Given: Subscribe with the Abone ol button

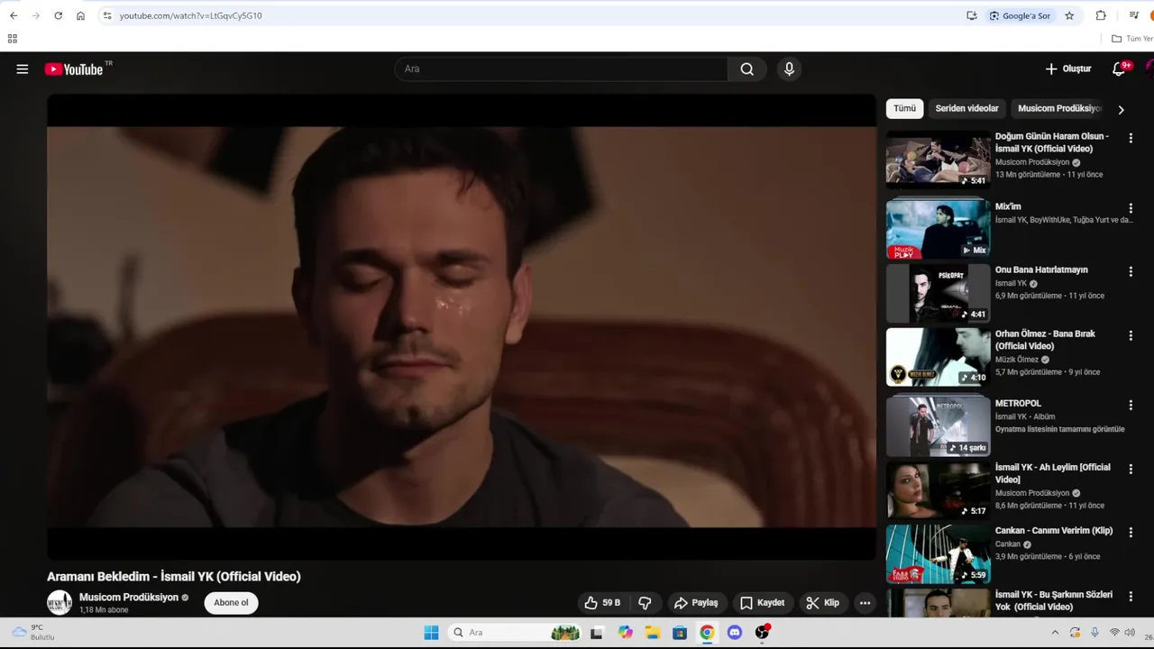Looking at the screenshot, I should [x=231, y=603].
